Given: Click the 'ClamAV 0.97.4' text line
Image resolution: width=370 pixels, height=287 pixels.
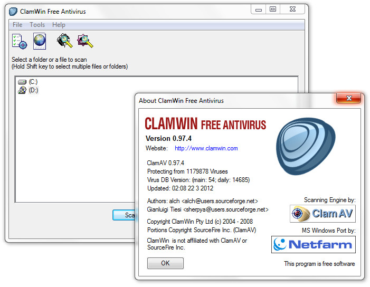Looking at the screenshot, I should 165,163.
